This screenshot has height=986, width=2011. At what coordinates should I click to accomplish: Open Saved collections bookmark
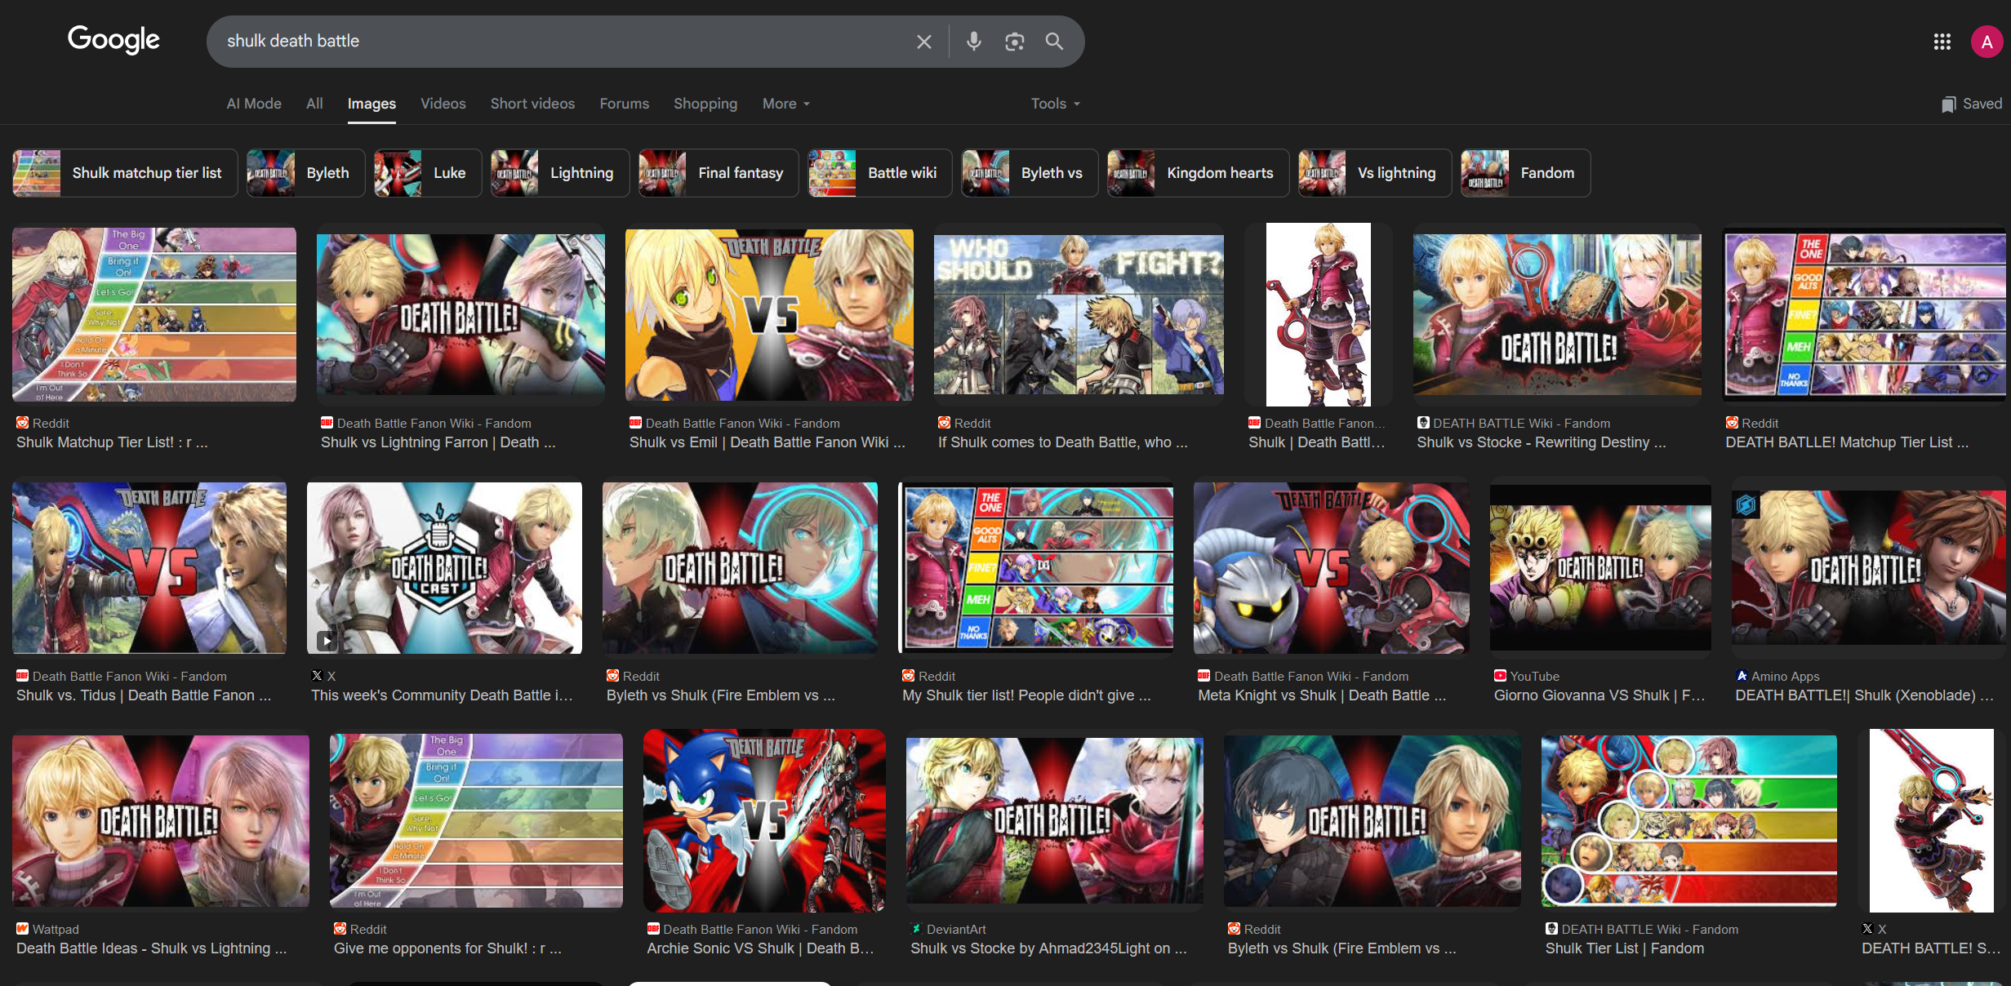1972,104
